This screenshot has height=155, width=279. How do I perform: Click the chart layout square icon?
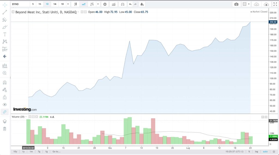click(245, 4)
